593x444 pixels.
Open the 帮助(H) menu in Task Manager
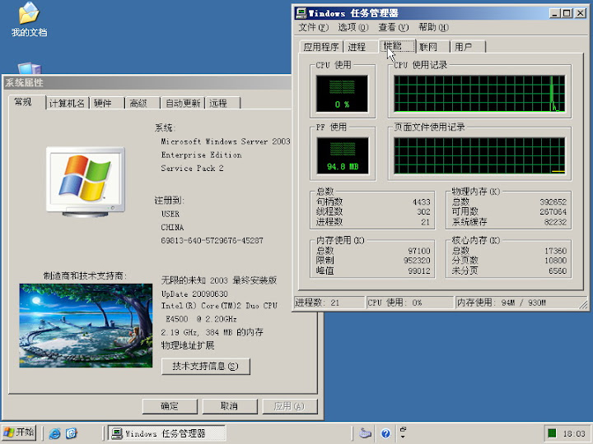pyautogui.click(x=433, y=27)
